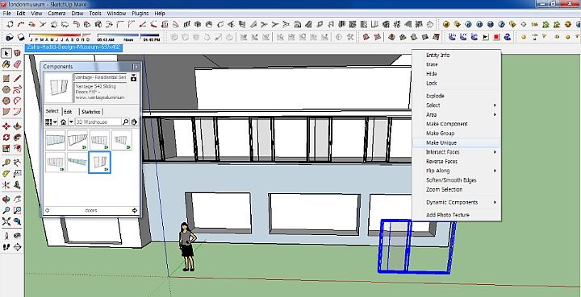
Task: Activate the Move tool
Action: (x=6, y=126)
